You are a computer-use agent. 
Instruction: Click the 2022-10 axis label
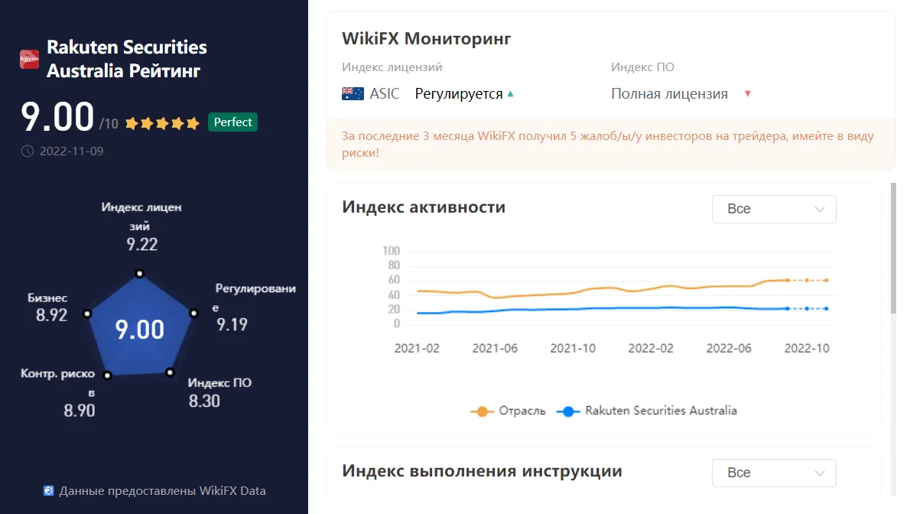(807, 348)
